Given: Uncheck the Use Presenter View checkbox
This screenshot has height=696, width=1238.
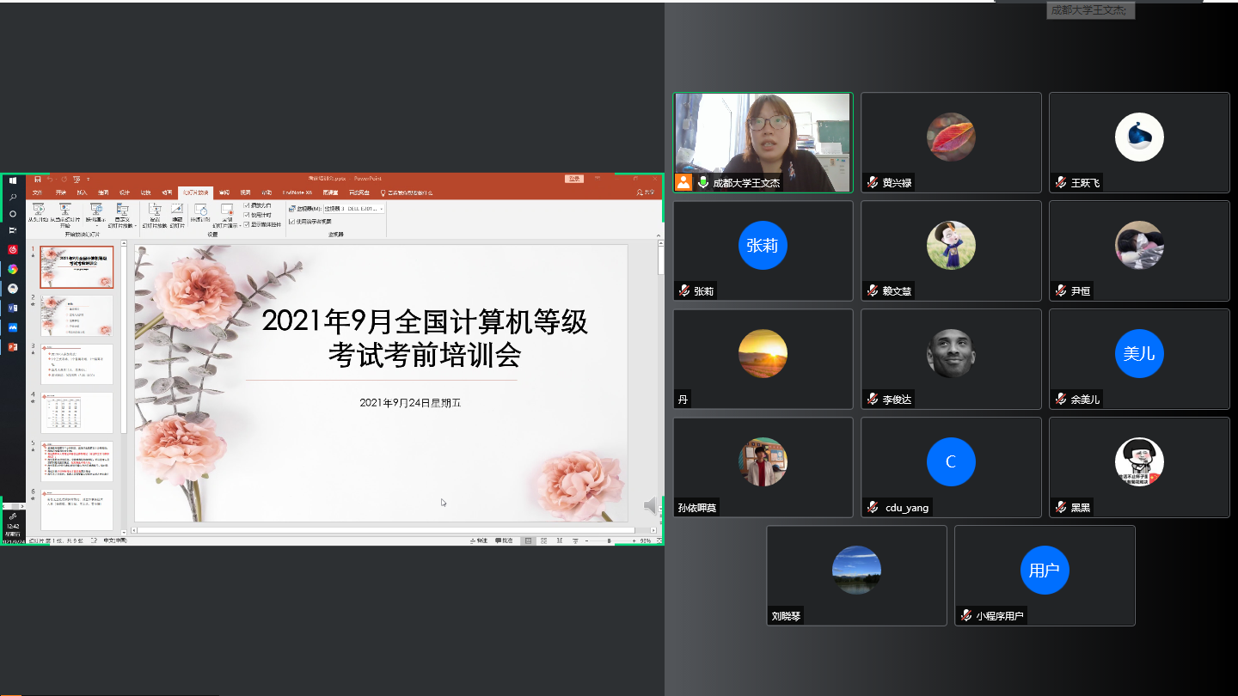Looking at the screenshot, I should tap(291, 221).
